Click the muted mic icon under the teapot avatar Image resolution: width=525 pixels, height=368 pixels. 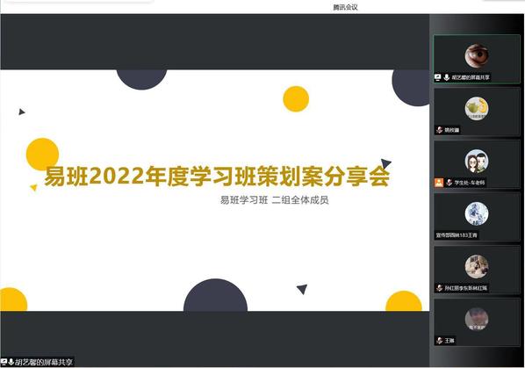pos(440,130)
